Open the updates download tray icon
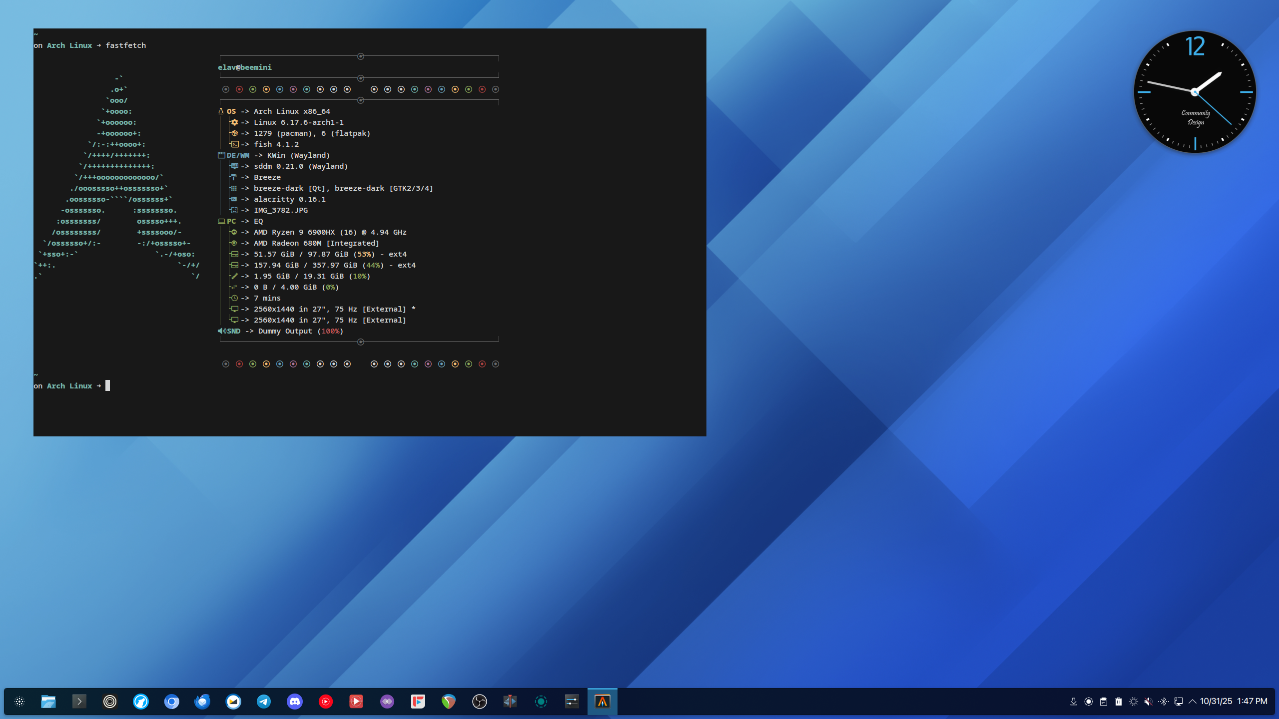 coord(1074,702)
